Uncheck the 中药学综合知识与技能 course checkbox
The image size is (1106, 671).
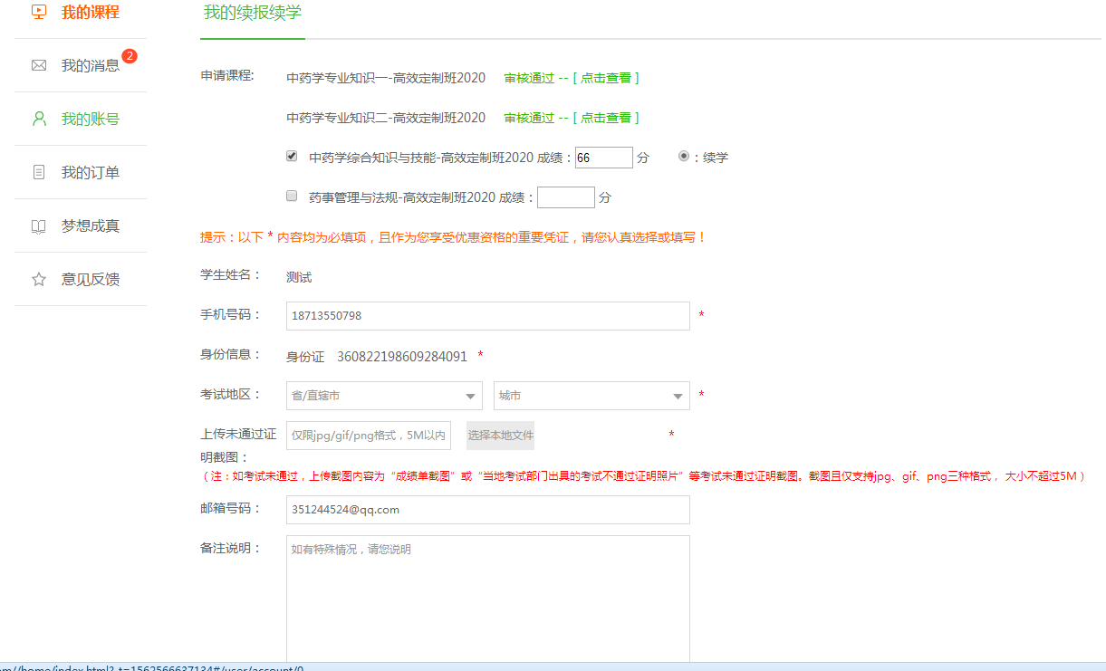tap(292, 156)
